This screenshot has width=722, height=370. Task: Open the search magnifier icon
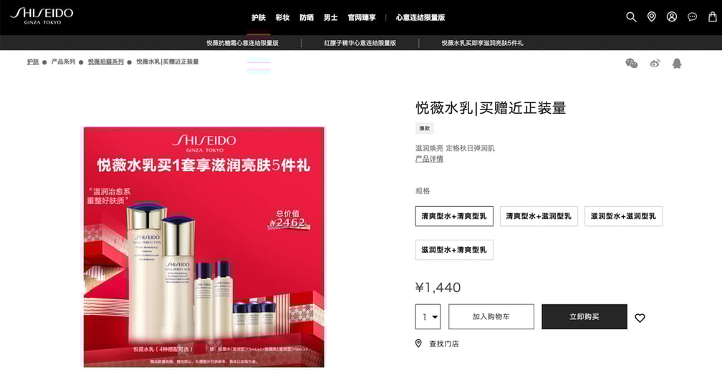click(631, 17)
